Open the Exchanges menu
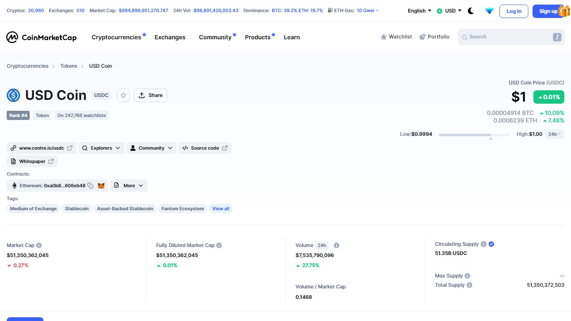 (170, 37)
